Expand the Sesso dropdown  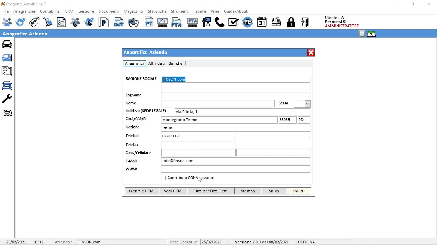(x=307, y=103)
